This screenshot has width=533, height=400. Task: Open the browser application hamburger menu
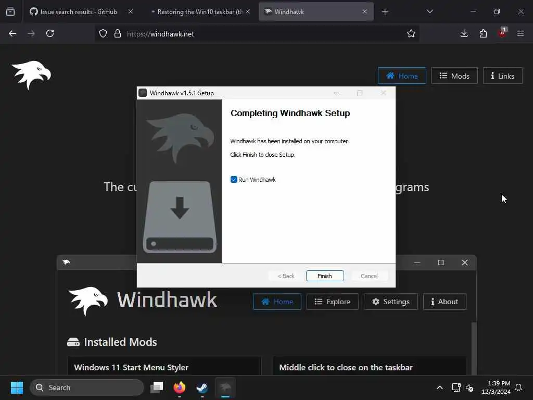(521, 33)
